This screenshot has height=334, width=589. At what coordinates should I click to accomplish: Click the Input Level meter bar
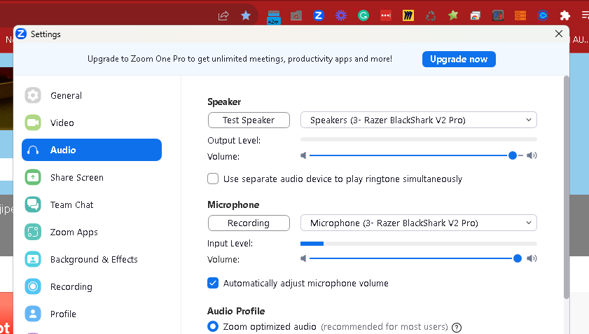418,244
